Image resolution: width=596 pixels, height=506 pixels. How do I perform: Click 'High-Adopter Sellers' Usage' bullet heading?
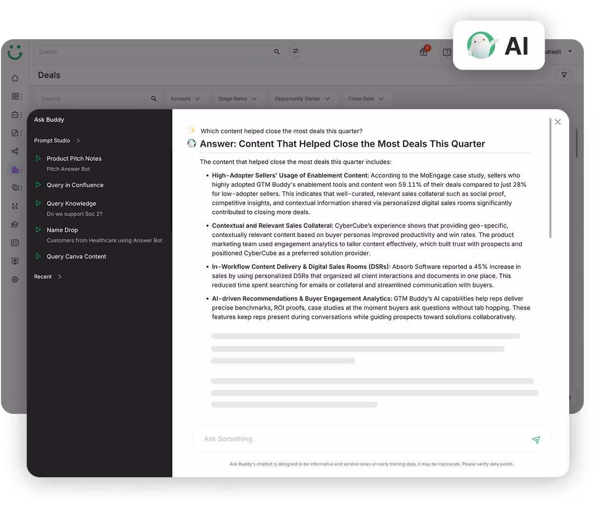(290, 175)
